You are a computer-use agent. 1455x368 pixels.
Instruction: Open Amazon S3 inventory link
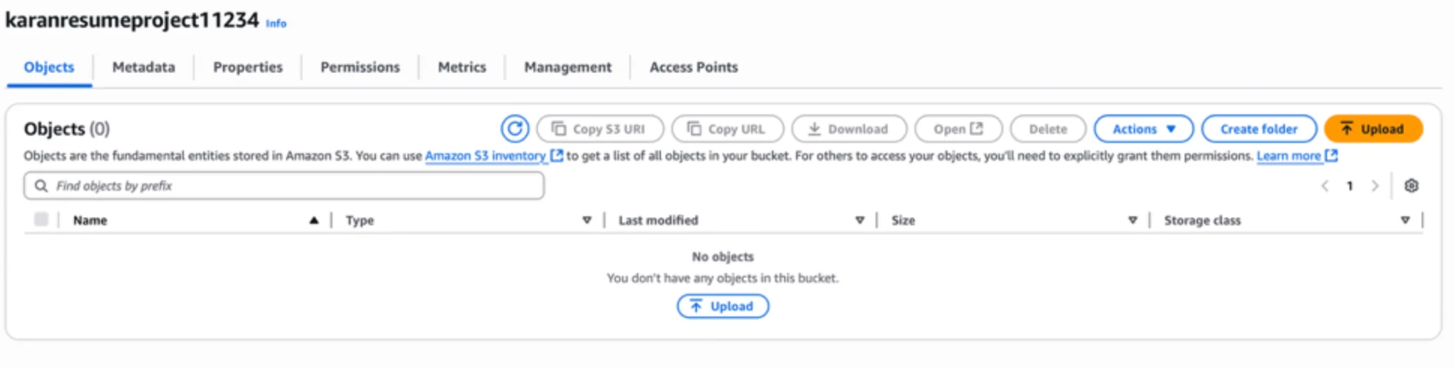485,156
